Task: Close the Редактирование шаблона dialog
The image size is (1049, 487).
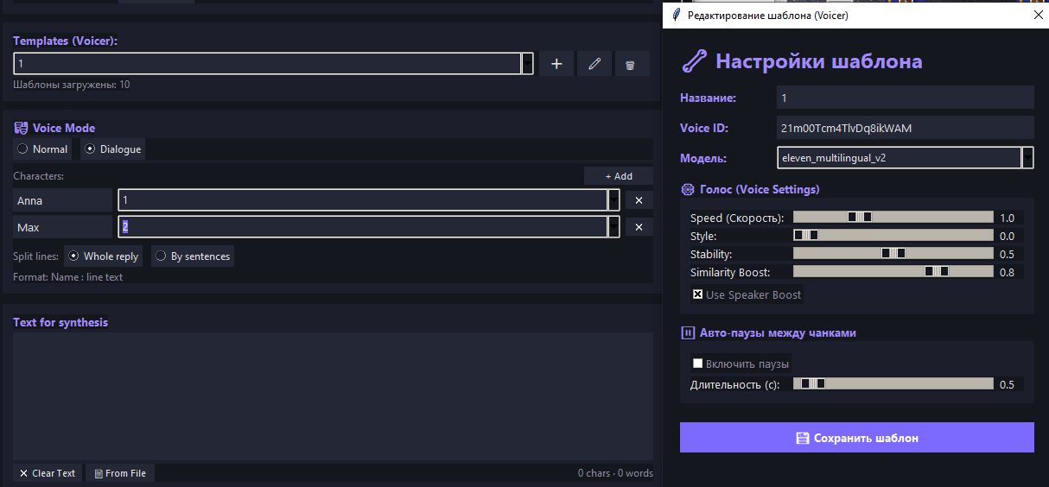Action: pos(1038,15)
